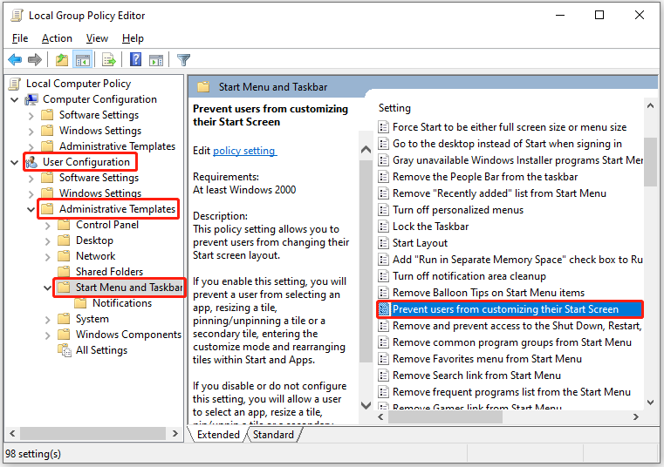
Task: Toggle the Show/Hide Console Tree icon
Action: [x=83, y=59]
